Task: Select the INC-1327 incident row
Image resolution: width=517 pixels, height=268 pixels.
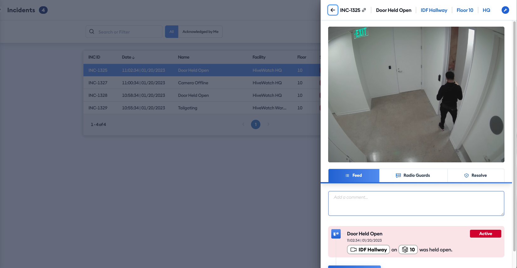Action: (202, 83)
